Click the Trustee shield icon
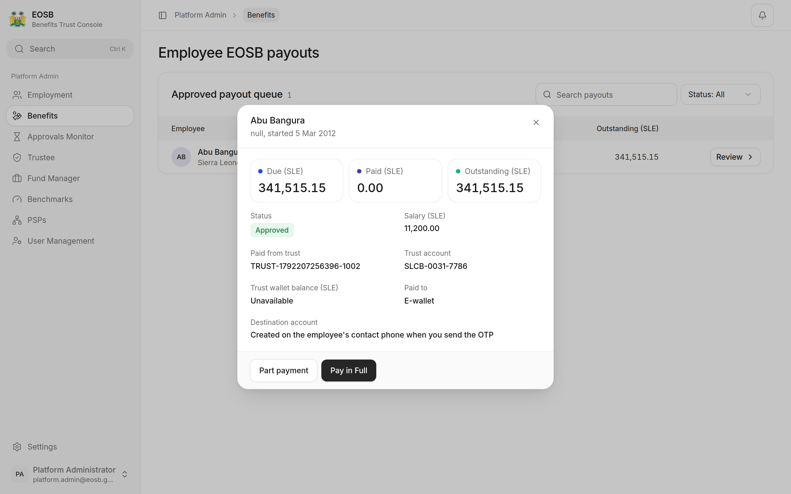The image size is (791, 494). [17, 158]
